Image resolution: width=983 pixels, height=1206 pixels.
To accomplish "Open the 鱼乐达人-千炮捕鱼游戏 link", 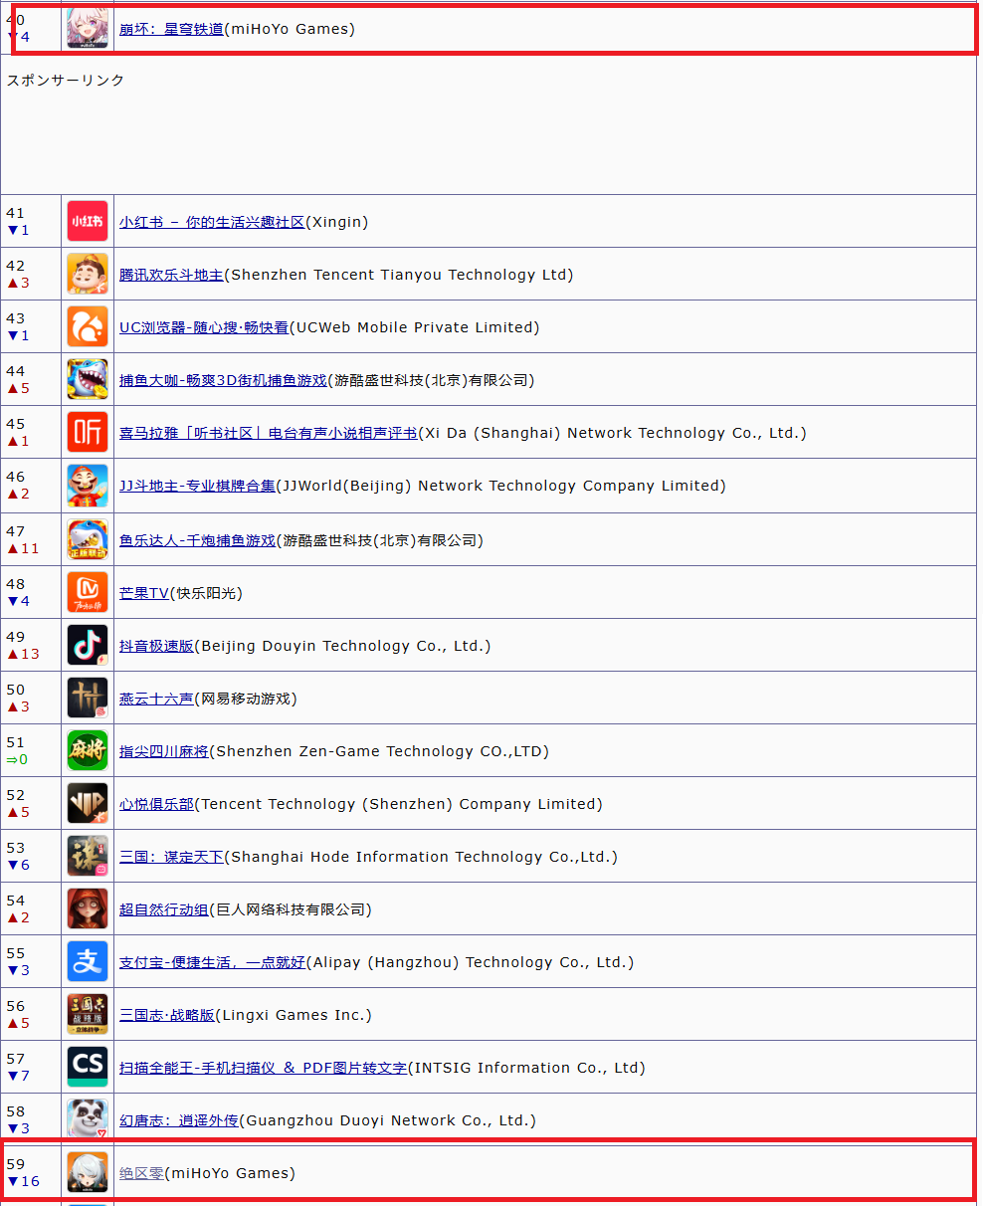I will point(197,540).
